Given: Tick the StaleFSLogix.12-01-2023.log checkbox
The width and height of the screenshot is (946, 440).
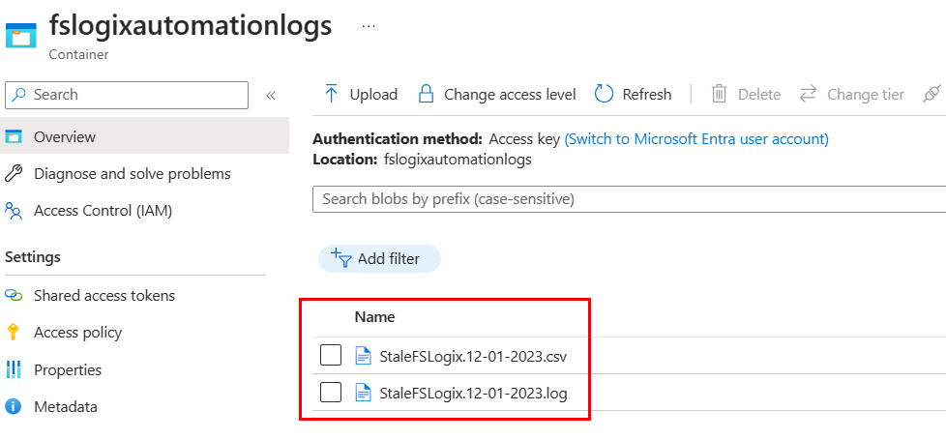Looking at the screenshot, I should [x=331, y=393].
